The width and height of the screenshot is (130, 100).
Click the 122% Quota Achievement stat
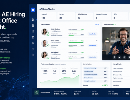[x=45, y=71]
